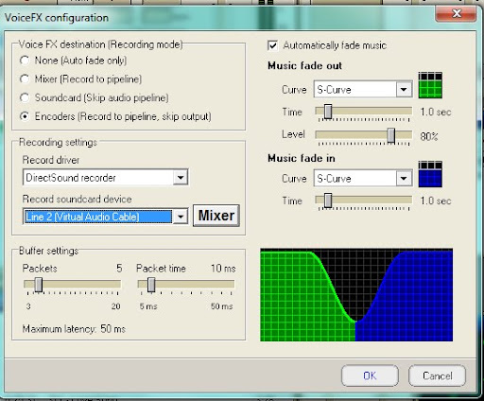
Task: Click the Packets buffer slider handle
Action: tap(39, 285)
